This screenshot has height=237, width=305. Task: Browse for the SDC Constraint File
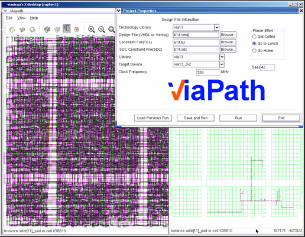pyautogui.click(x=228, y=50)
